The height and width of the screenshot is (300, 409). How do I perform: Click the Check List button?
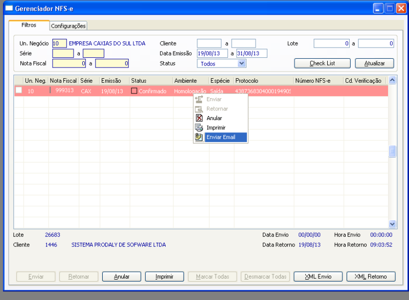[x=322, y=63]
